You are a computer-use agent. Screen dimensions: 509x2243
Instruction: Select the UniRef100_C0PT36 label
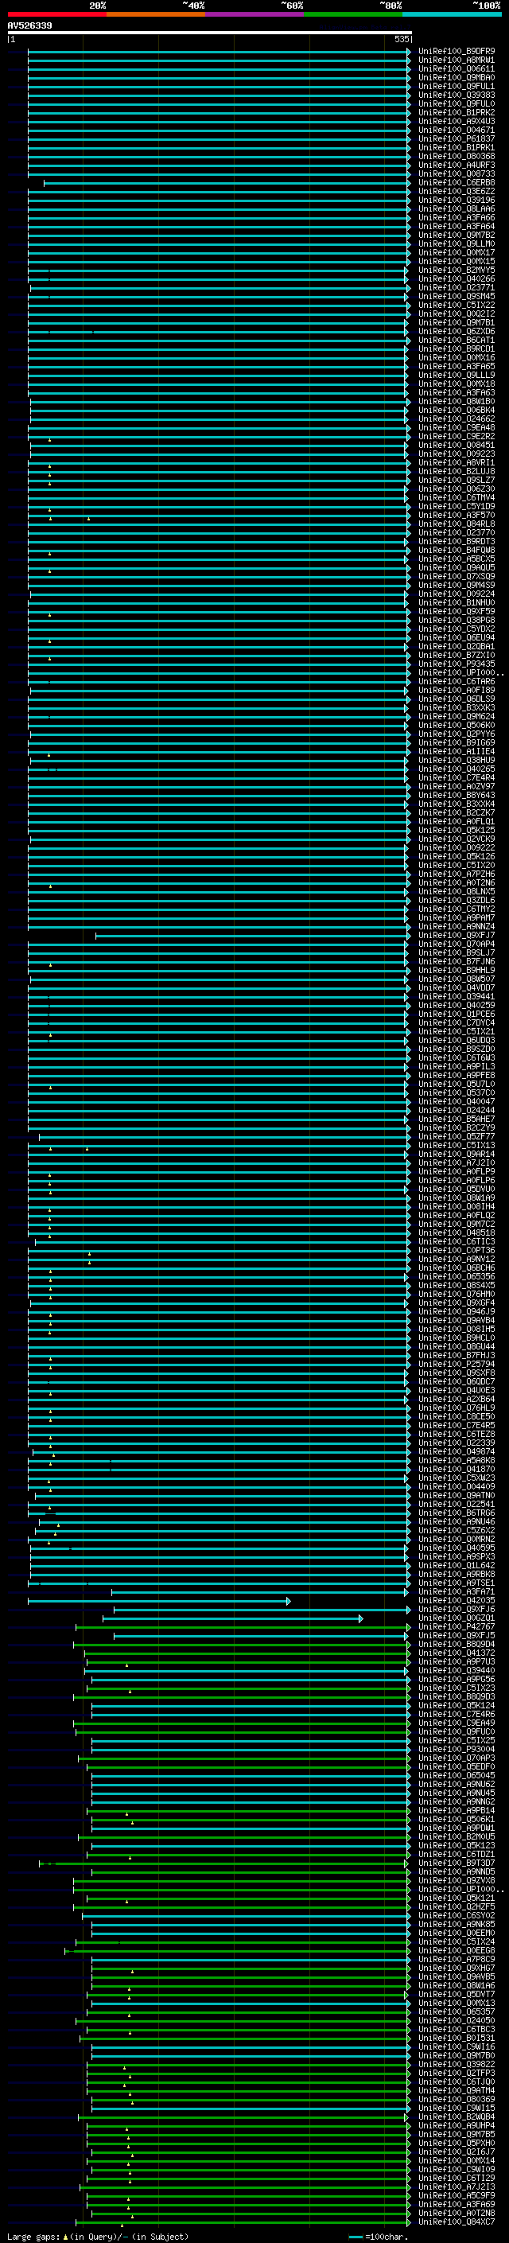456,1250
